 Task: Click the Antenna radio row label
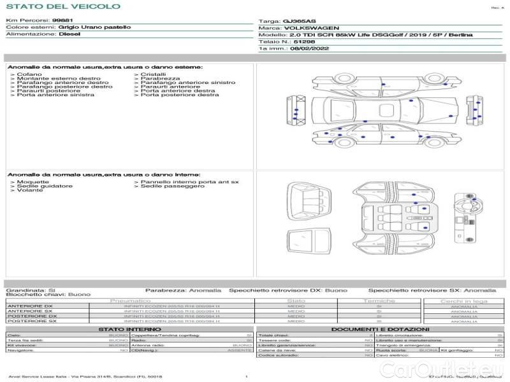(148, 345)
